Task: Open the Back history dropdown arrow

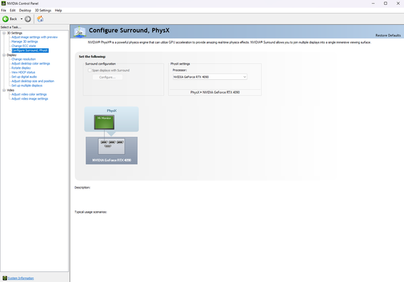Action: click(x=22, y=19)
